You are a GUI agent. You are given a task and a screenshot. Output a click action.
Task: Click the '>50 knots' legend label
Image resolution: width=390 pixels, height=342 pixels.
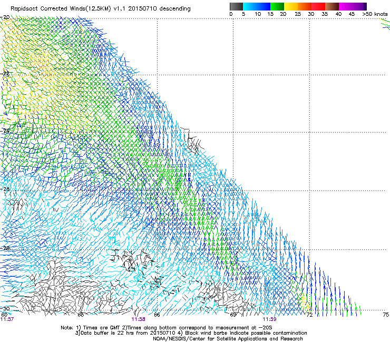[375, 14]
